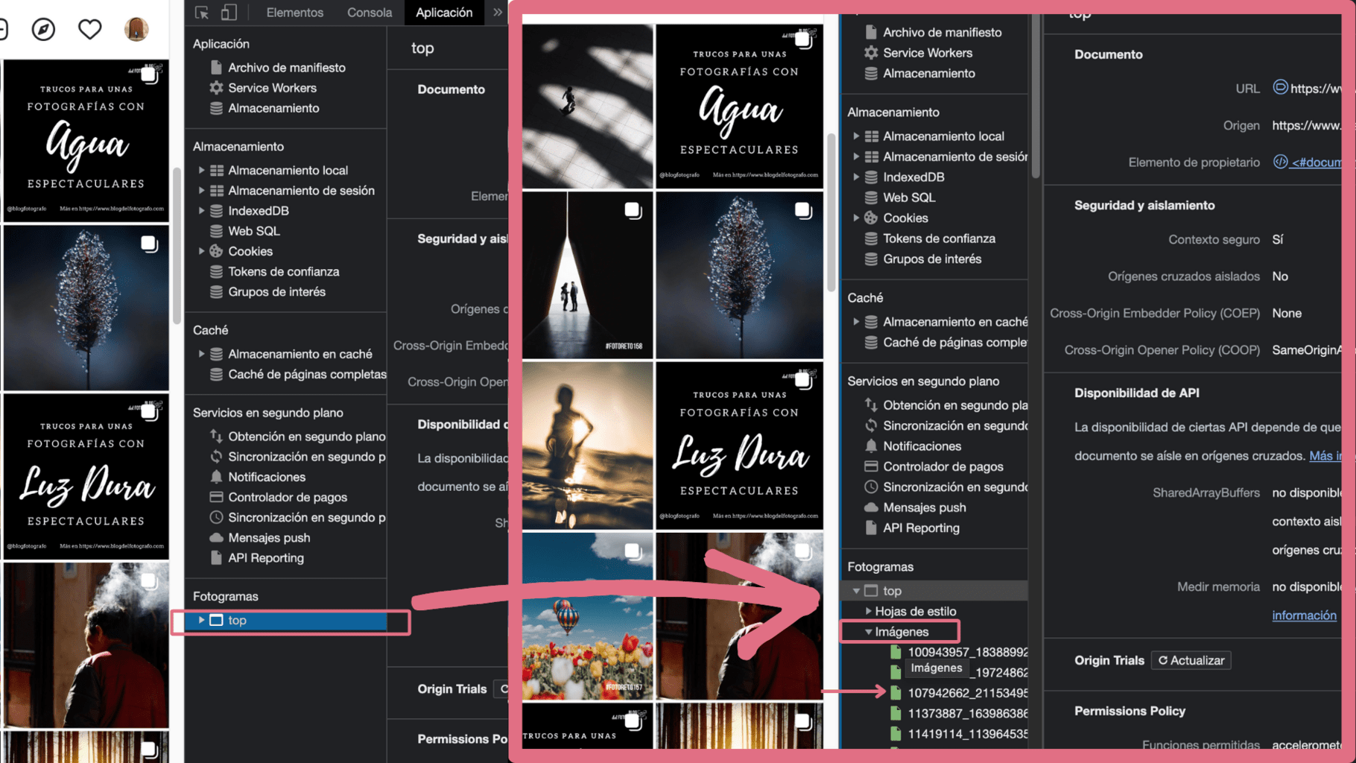Click Mensajes push cloud icon in enlarged panel
Image resolution: width=1356 pixels, height=763 pixels.
(x=870, y=507)
